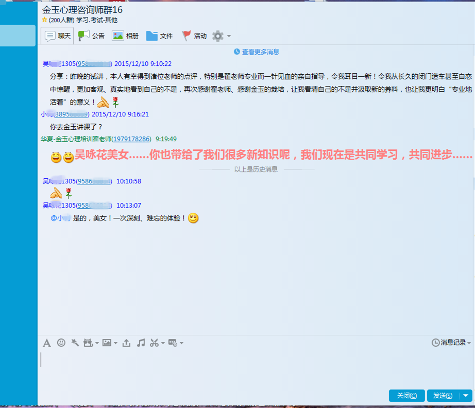This screenshot has height=408, width=475.
Task: Click the music note icon
Action: coord(141,343)
